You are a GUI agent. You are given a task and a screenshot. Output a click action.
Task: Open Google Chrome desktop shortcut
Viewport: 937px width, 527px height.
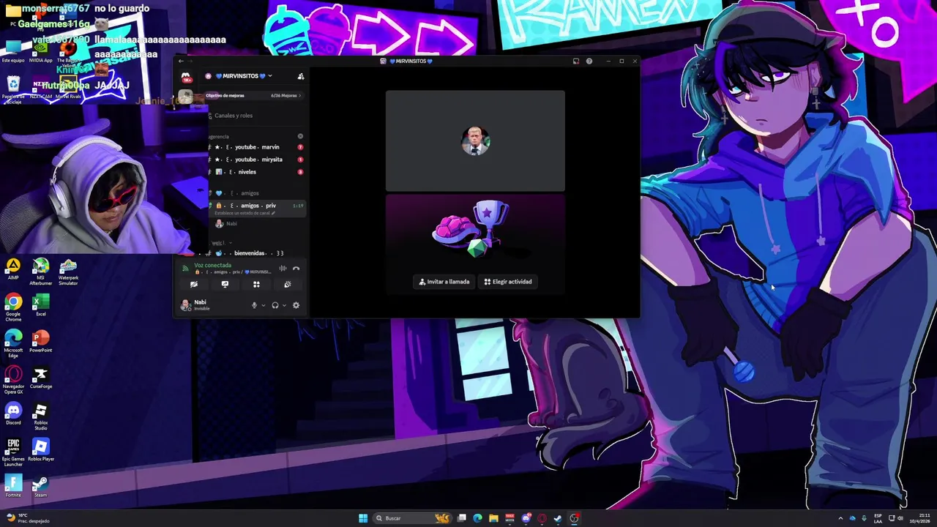13,307
